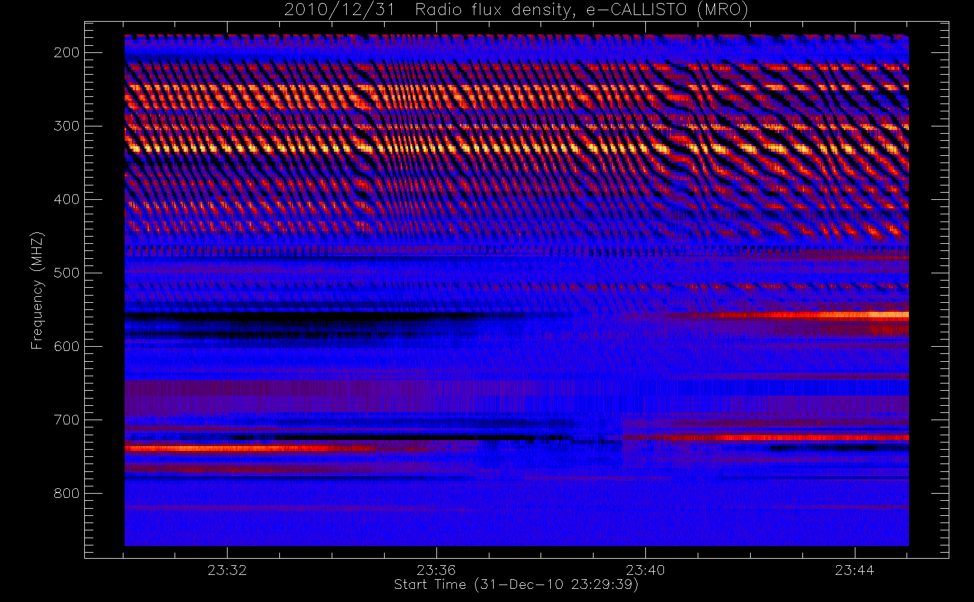Viewport: 974px width, 602px height.
Task: Click the 23:36 time tick label
Action: [x=436, y=570]
